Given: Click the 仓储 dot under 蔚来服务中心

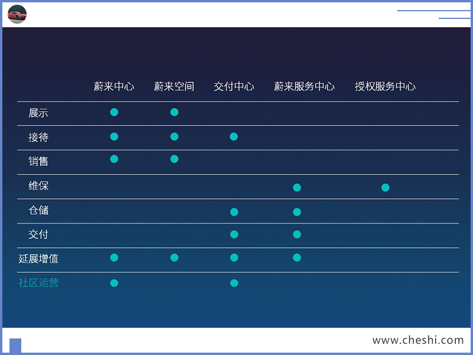Looking at the screenshot, I should click(x=297, y=212).
